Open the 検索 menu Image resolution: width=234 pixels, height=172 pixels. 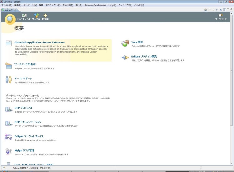coord(41,5)
